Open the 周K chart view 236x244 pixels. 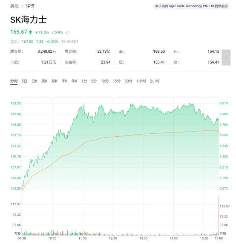(44, 81)
